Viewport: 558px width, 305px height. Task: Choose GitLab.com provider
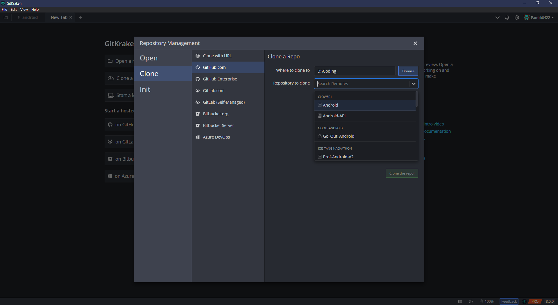point(228,91)
